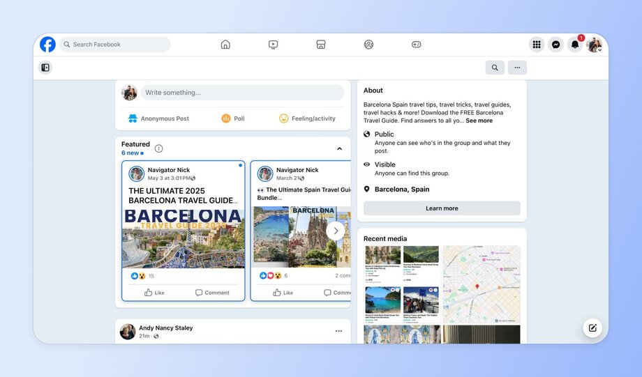Screen dimensions: 642x377
Task: Click into Search Facebook field
Action: [x=115, y=44]
